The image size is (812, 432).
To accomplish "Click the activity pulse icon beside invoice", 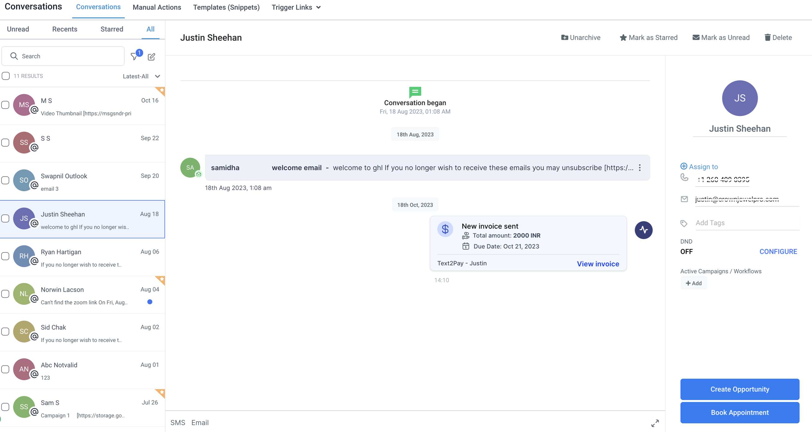I will 643,230.
